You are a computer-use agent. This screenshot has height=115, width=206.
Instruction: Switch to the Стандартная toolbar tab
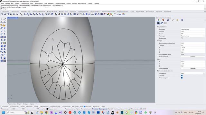(x=5, y=12)
